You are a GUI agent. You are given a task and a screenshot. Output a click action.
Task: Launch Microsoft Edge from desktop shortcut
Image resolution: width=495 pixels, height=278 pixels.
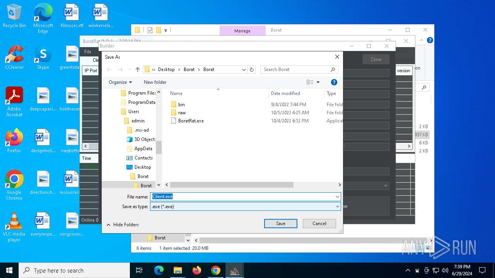point(43,19)
